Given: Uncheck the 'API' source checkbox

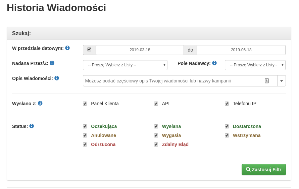Looking at the screenshot, I should coord(156,104).
